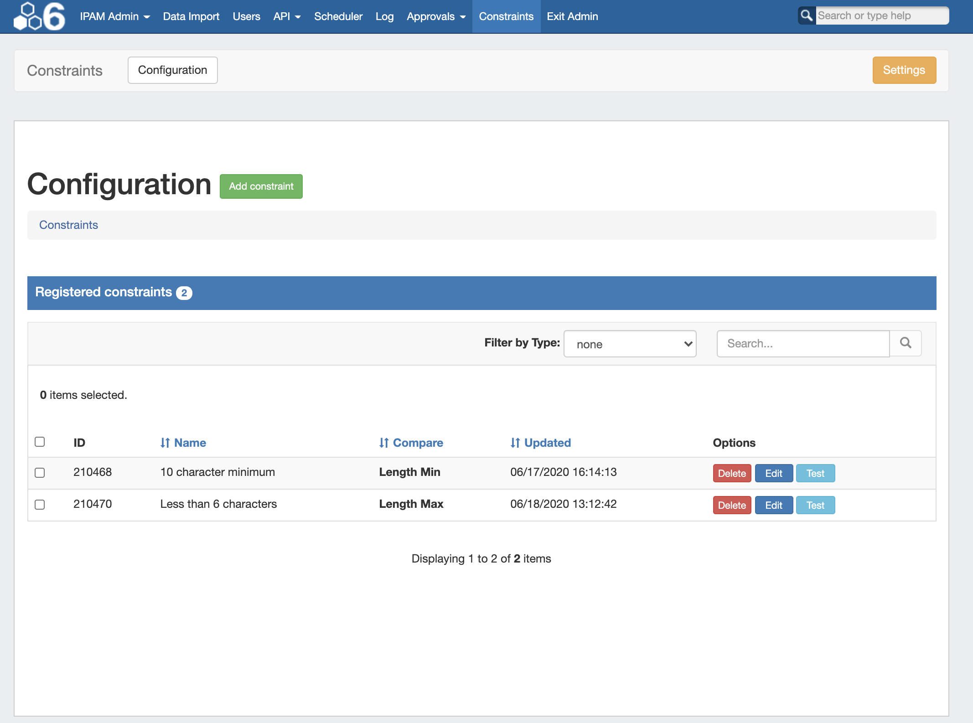973x723 pixels.
Task: Delete the 10 character minimum constraint
Action: [731, 473]
